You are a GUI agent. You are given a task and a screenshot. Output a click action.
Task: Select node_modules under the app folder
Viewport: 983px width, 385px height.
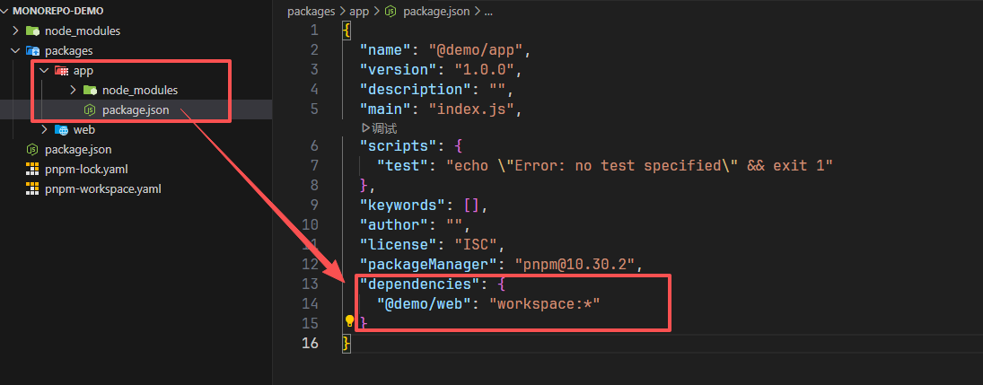[136, 91]
